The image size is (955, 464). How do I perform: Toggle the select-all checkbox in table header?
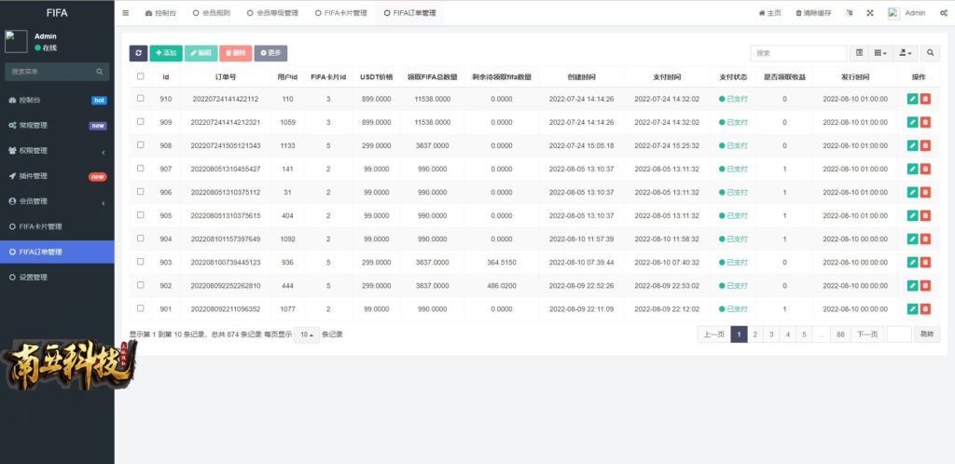tap(141, 76)
